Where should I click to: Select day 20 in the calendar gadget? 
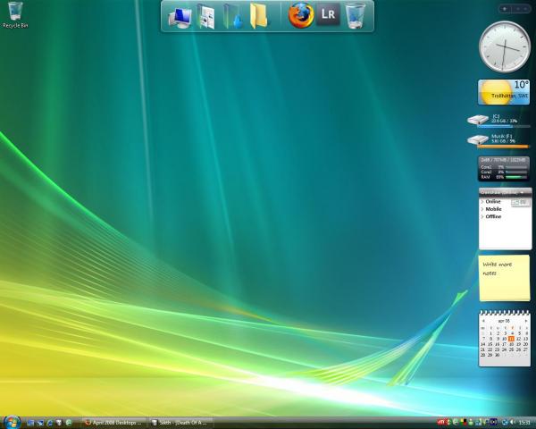point(525,344)
